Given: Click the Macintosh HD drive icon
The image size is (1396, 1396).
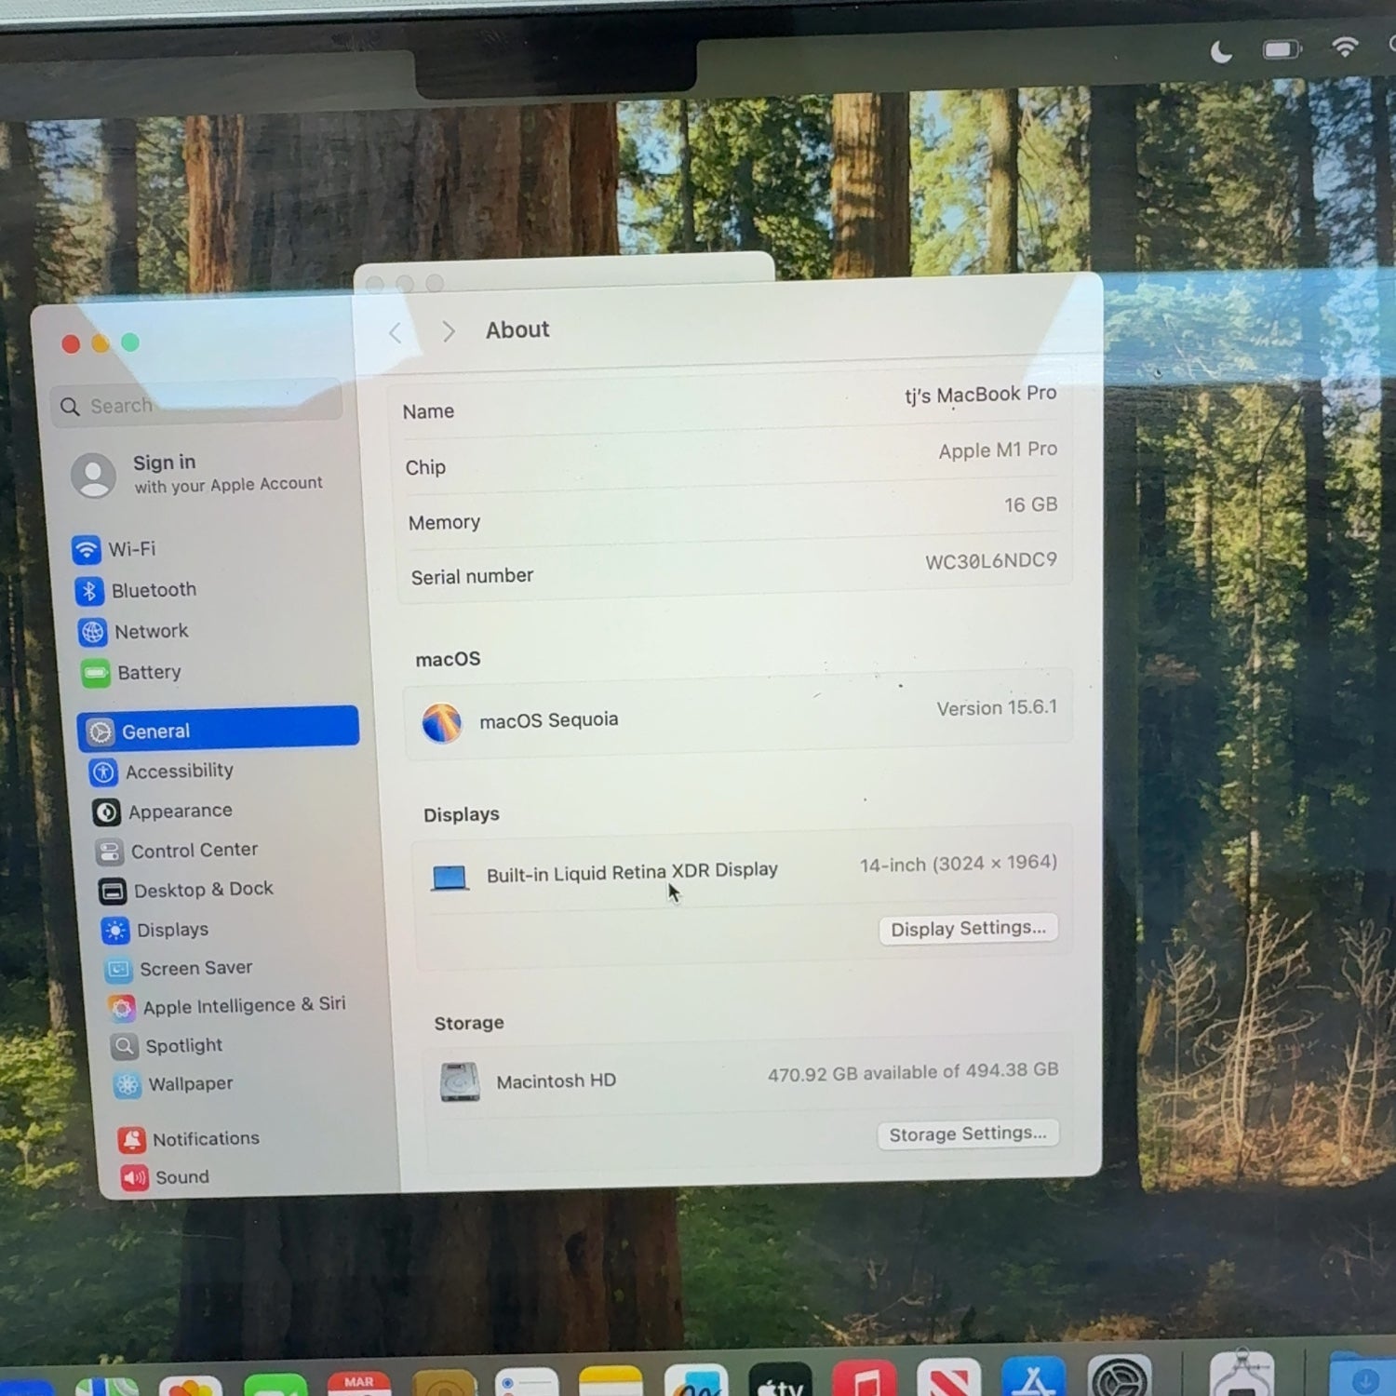Looking at the screenshot, I should [x=460, y=1082].
